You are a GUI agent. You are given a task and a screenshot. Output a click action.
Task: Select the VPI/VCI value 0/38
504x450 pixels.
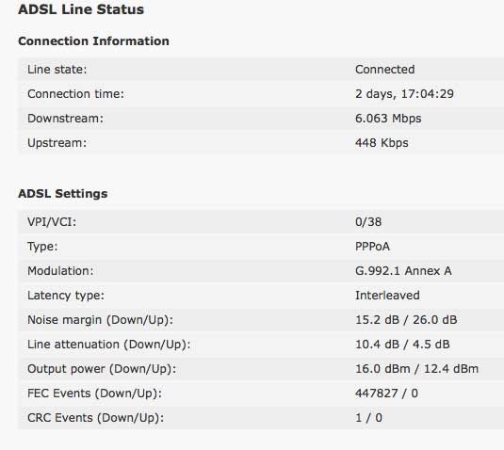click(368, 221)
